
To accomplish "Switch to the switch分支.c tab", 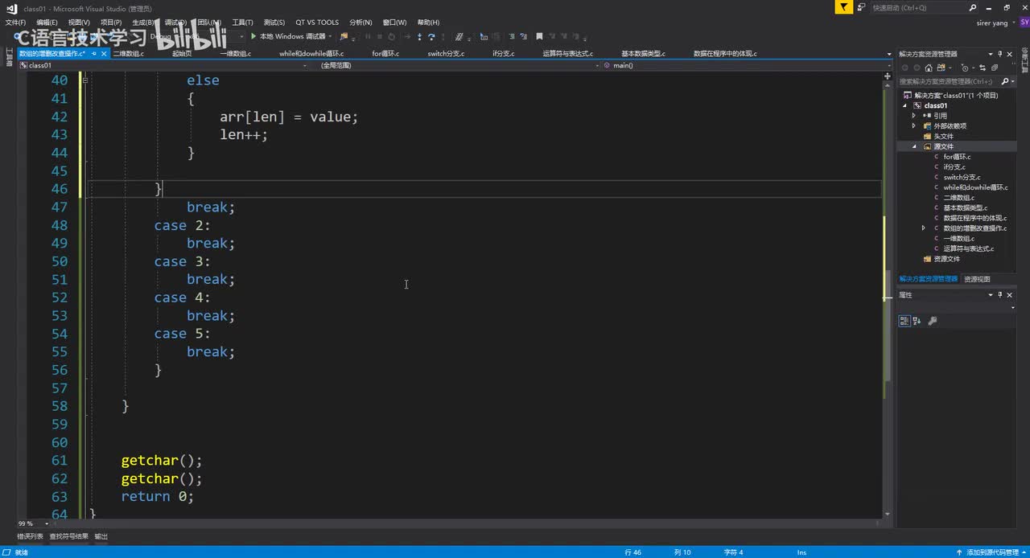I will click(445, 54).
